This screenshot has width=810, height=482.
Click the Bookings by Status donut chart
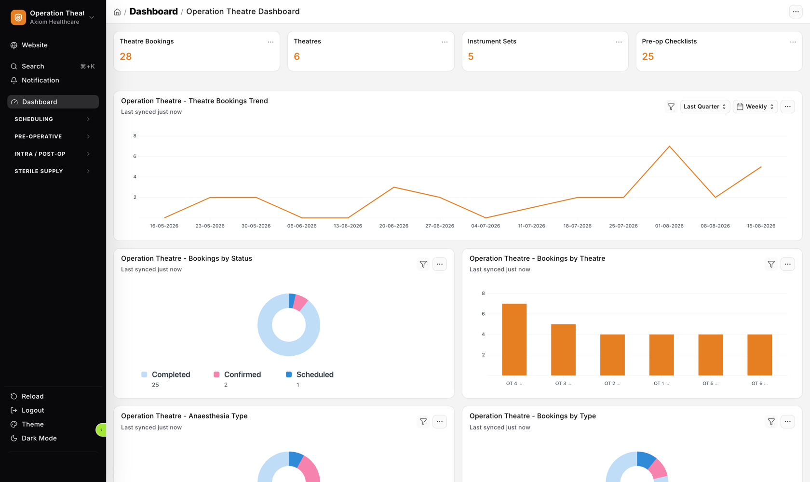[x=289, y=325]
